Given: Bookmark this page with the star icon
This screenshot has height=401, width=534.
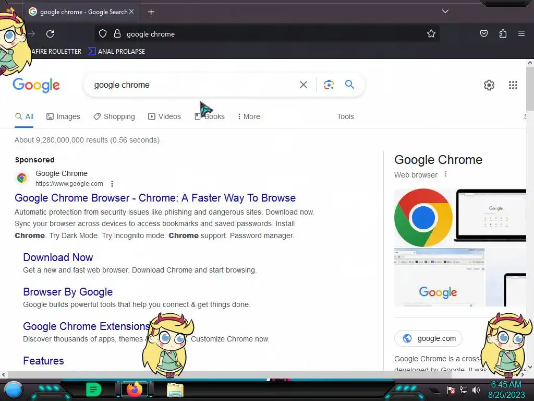Looking at the screenshot, I should click(431, 34).
